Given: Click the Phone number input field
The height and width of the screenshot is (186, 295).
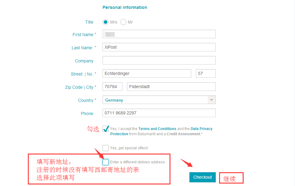Looking at the screenshot, I should pyautogui.click(x=159, y=113).
